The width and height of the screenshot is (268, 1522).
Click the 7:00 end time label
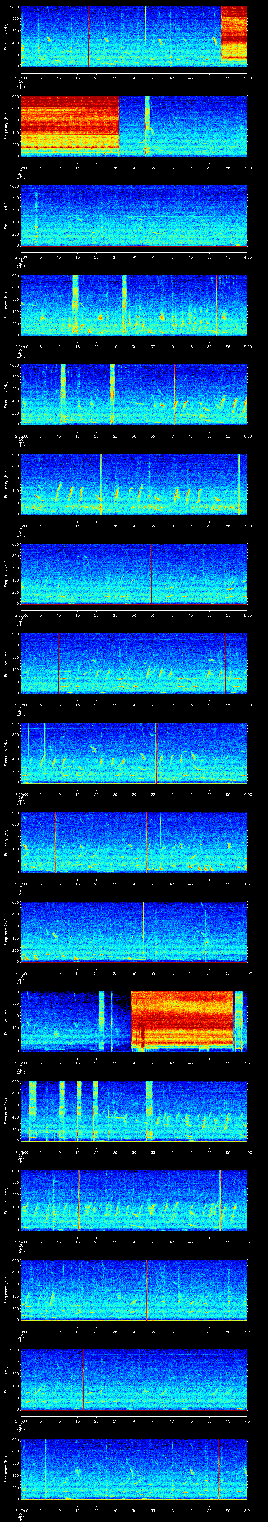tap(247, 526)
